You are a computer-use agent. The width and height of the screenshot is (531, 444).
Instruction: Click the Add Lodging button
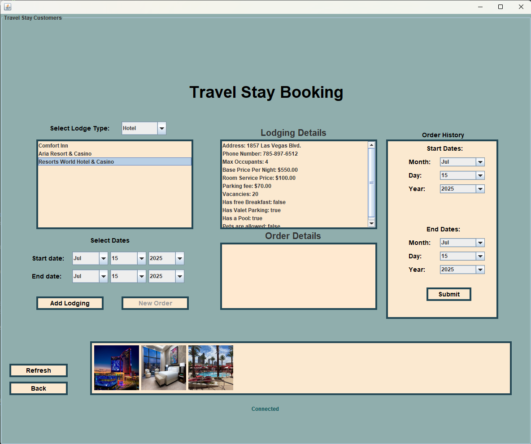click(70, 303)
